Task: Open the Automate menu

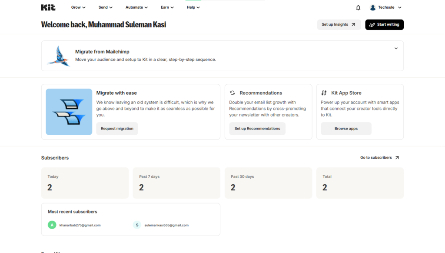Action: point(136,7)
